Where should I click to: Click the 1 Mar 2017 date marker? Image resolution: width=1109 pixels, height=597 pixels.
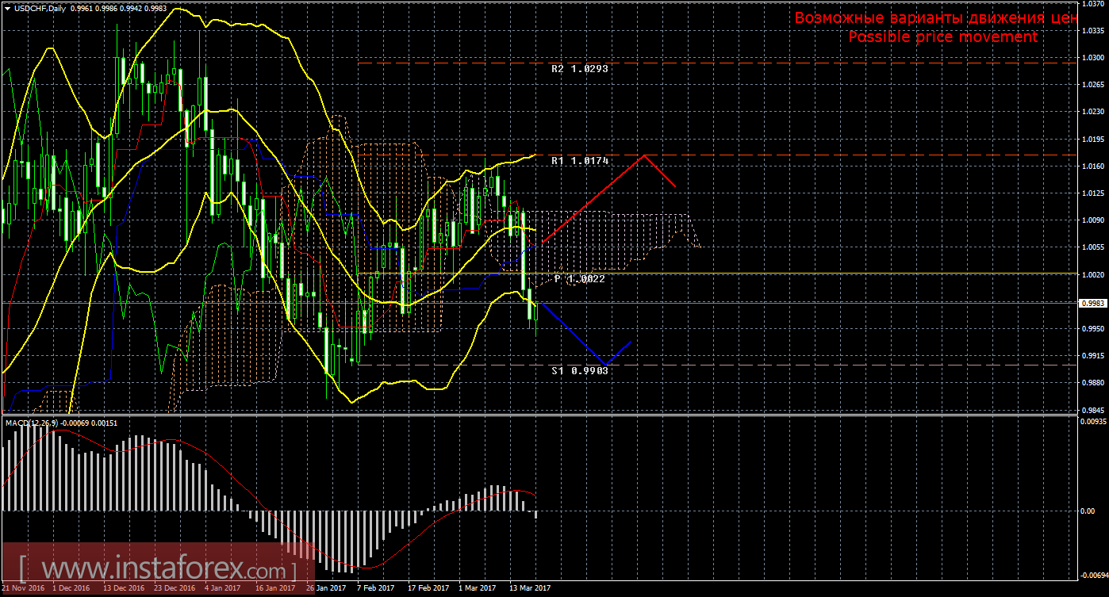[478, 588]
